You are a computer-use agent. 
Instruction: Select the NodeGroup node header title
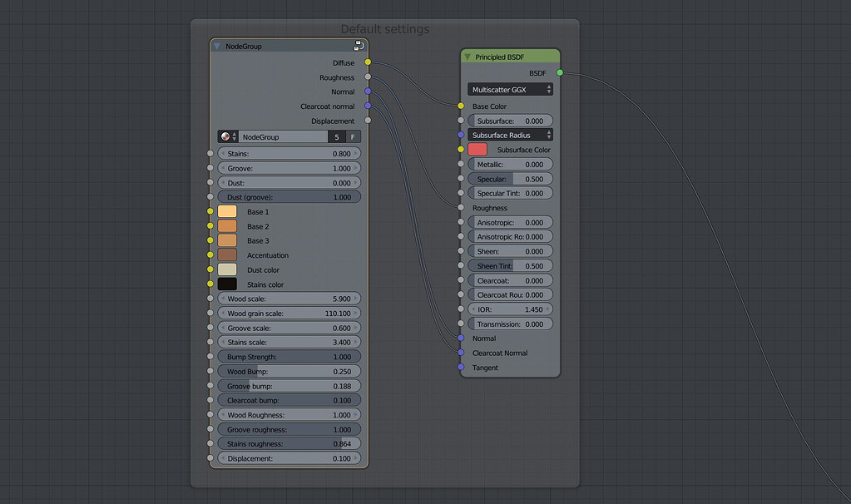click(244, 47)
